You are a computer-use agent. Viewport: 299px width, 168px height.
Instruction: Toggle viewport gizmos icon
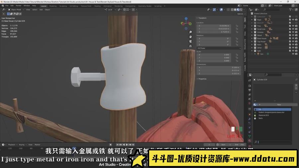[x=214, y=10]
